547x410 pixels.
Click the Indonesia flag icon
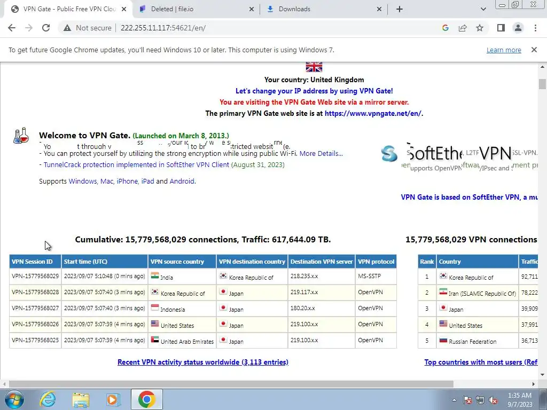tap(155, 307)
